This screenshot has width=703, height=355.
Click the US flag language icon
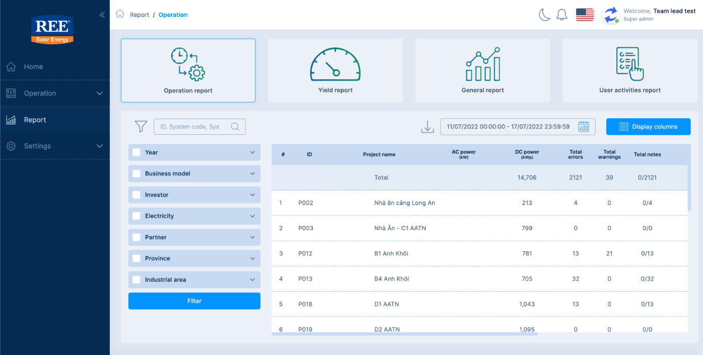pyautogui.click(x=585, y=15)
